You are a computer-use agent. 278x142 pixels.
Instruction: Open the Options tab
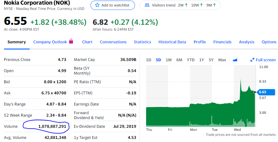pos(269,42)
